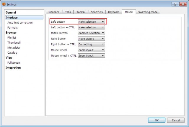Expand the Mouse wheel + CTRL dropdown

coord(91,56)
